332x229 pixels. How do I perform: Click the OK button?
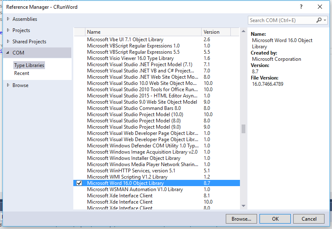point(275,219)
